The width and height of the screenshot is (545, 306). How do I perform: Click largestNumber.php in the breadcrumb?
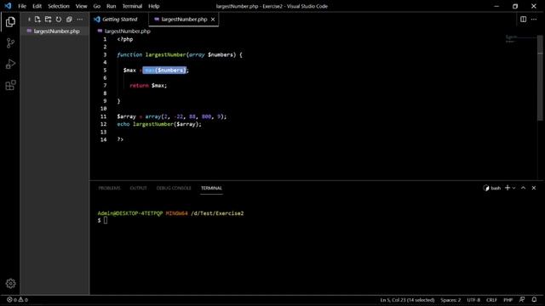click(127, 31)
